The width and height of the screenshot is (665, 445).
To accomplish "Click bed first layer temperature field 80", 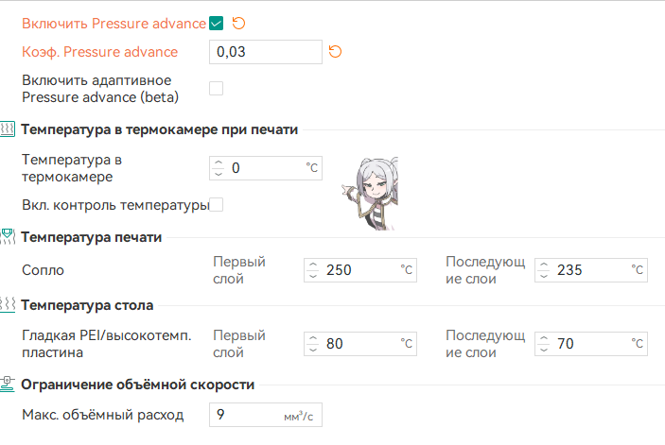I will 360,344.
